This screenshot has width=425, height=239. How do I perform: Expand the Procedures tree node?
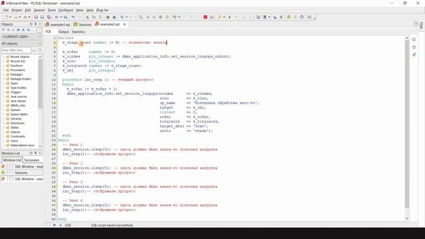(x=4, y=70)
